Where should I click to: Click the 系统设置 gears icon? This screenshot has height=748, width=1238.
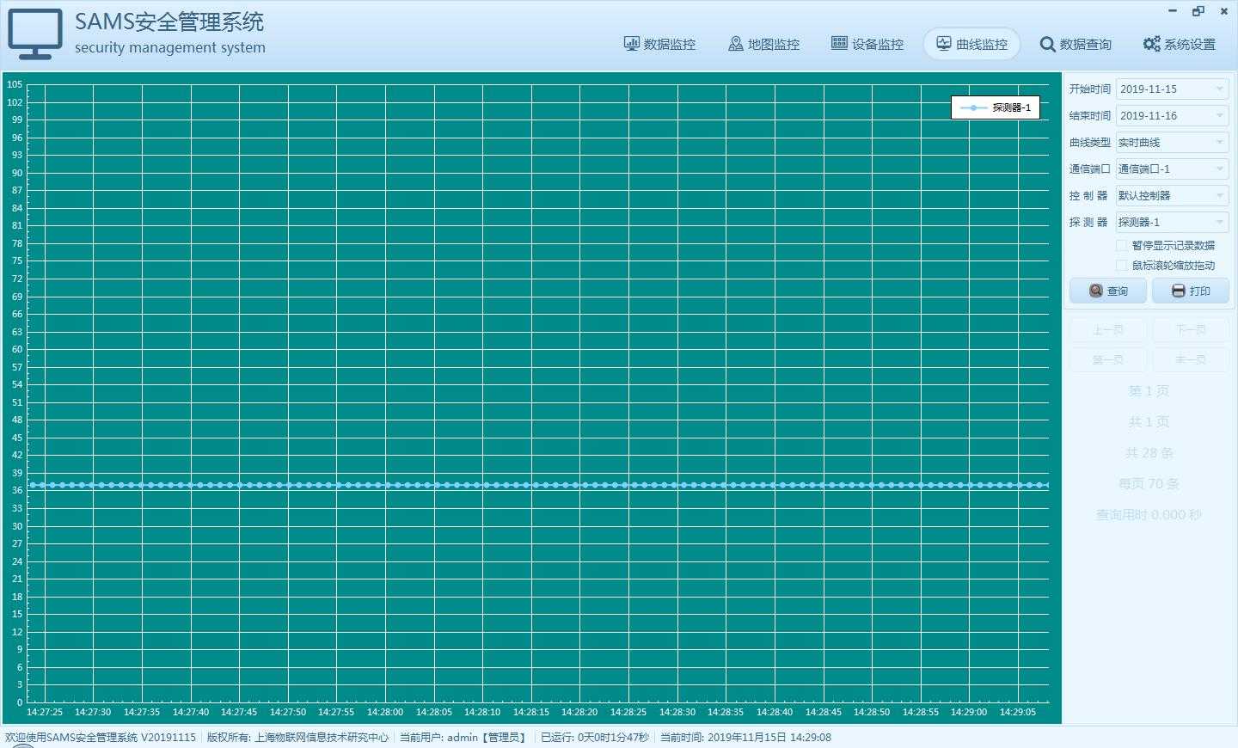click(x=1152, y=43)
